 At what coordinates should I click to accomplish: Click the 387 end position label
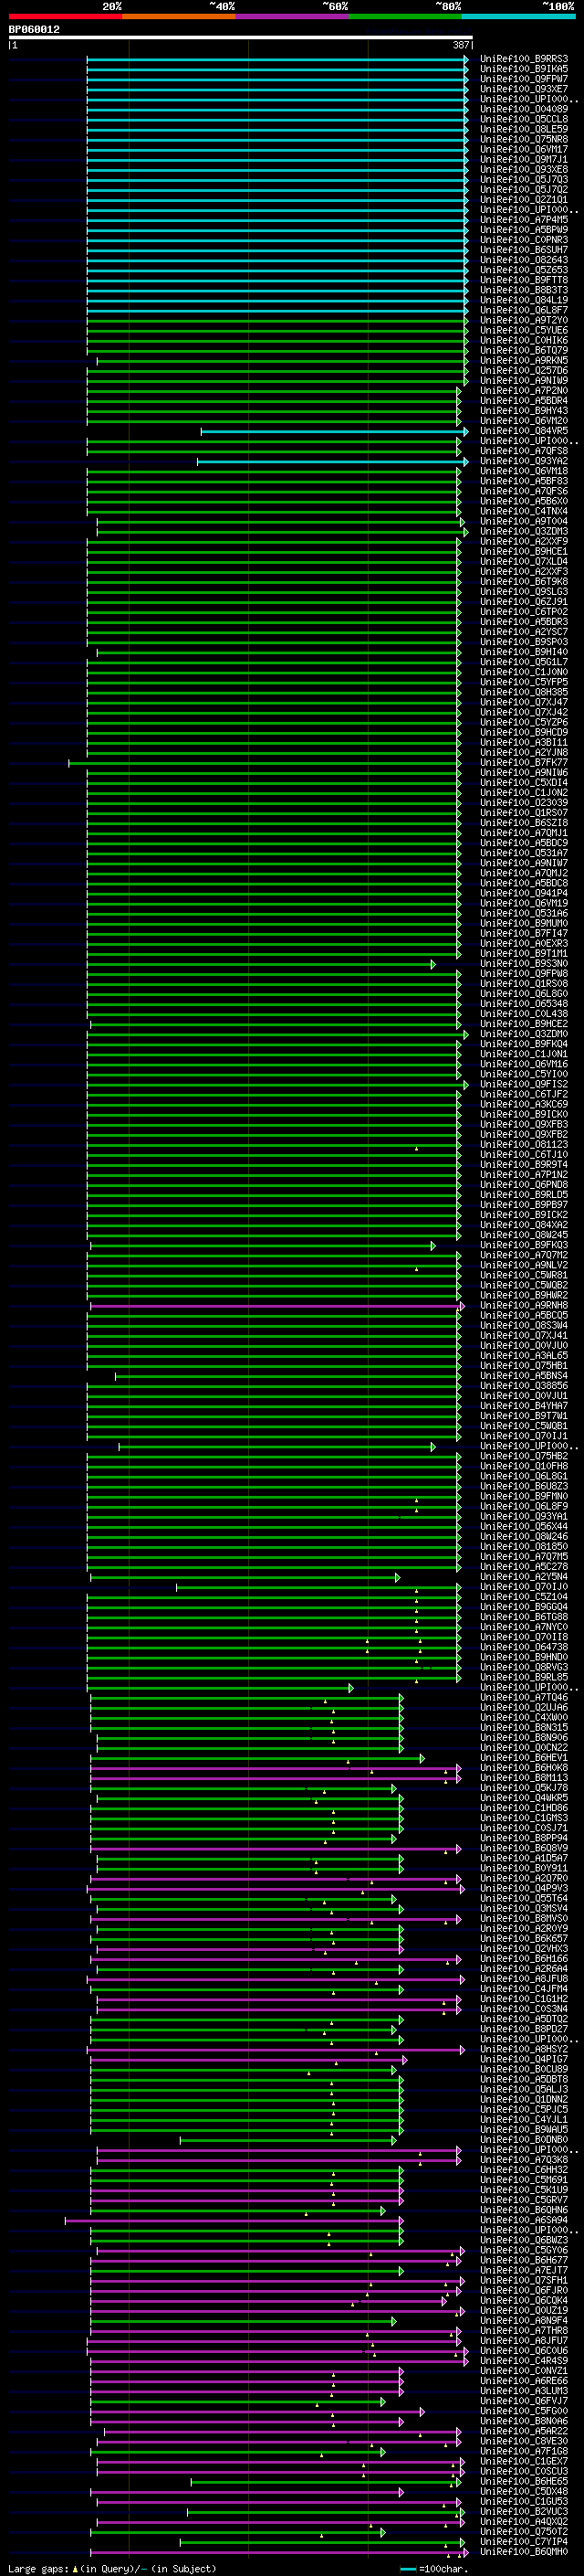[460, 45]
